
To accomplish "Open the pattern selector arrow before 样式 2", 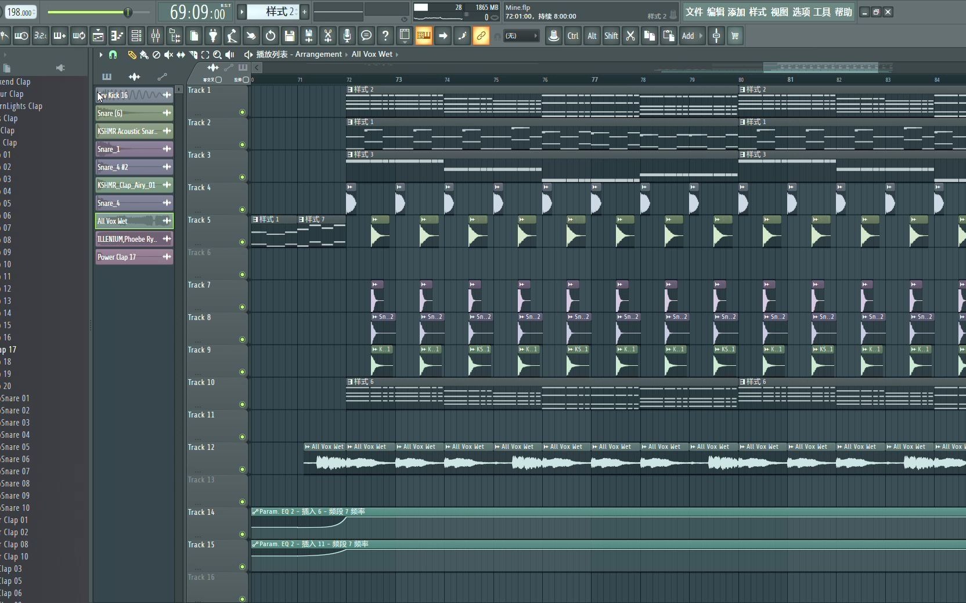I will 242,12.
